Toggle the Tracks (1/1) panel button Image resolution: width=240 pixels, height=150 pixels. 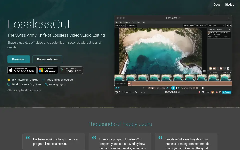[x=120, y=26]
